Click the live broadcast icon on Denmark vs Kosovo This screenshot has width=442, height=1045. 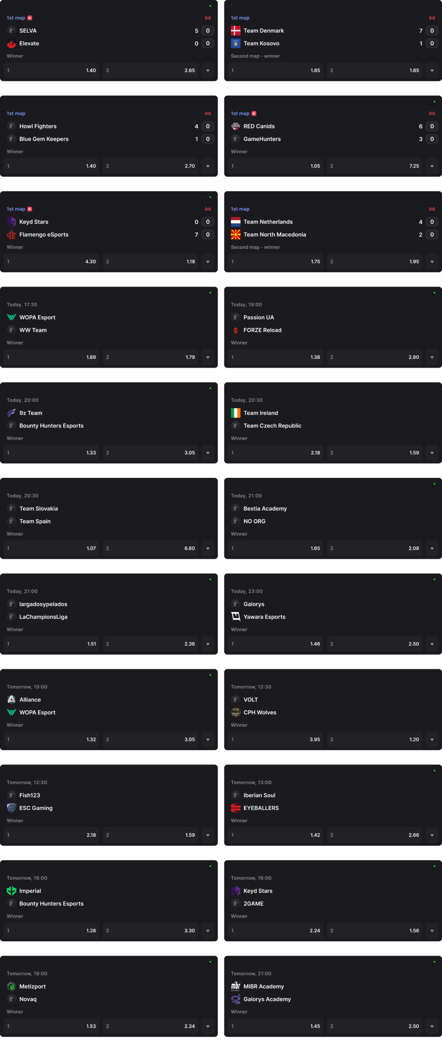(432, 18)
